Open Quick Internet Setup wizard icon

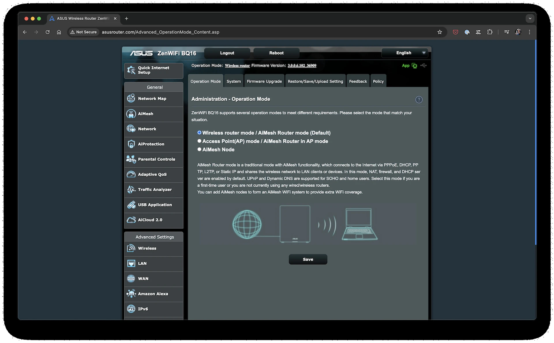131,70
